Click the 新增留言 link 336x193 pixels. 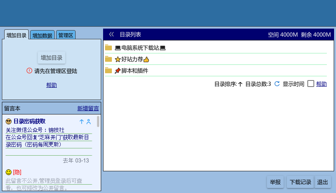tap(88, 108)
